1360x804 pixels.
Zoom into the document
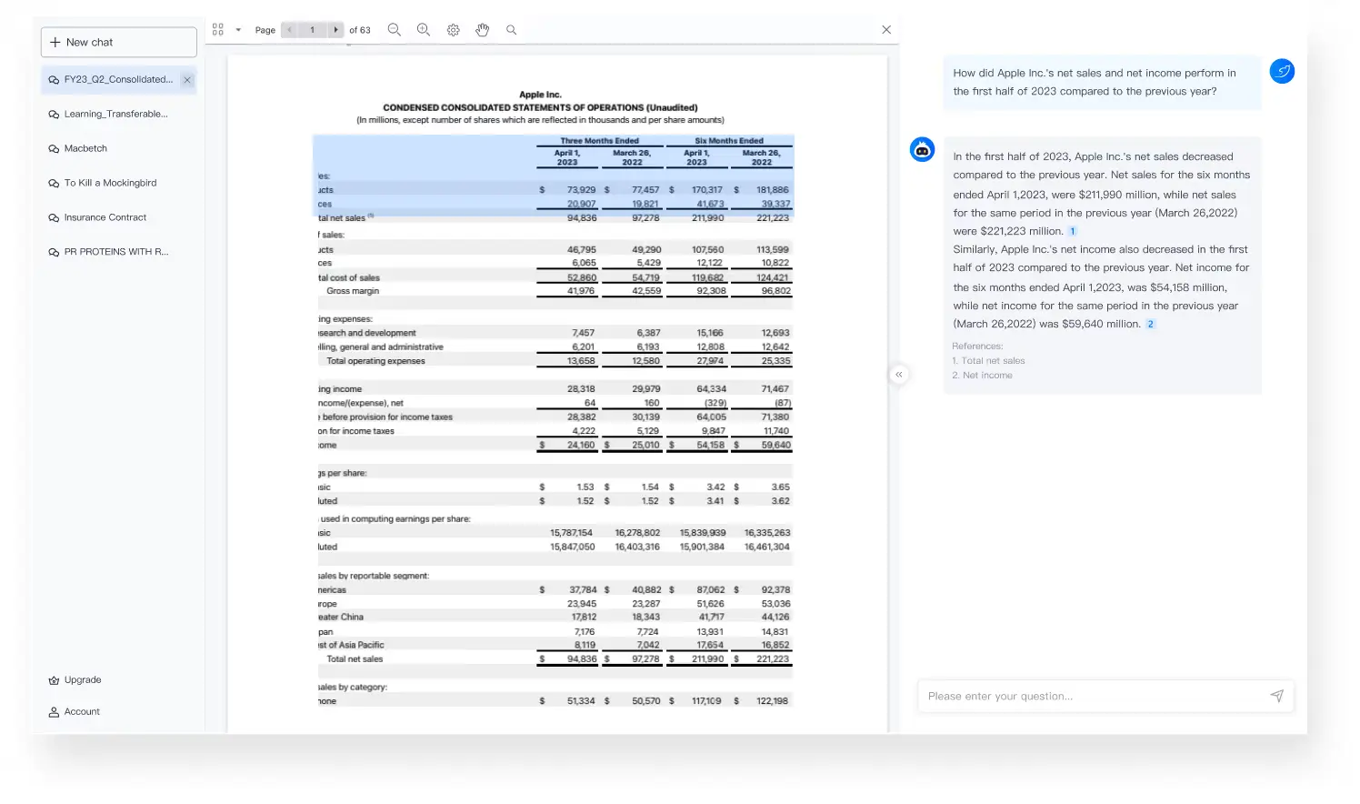point(424,29)
